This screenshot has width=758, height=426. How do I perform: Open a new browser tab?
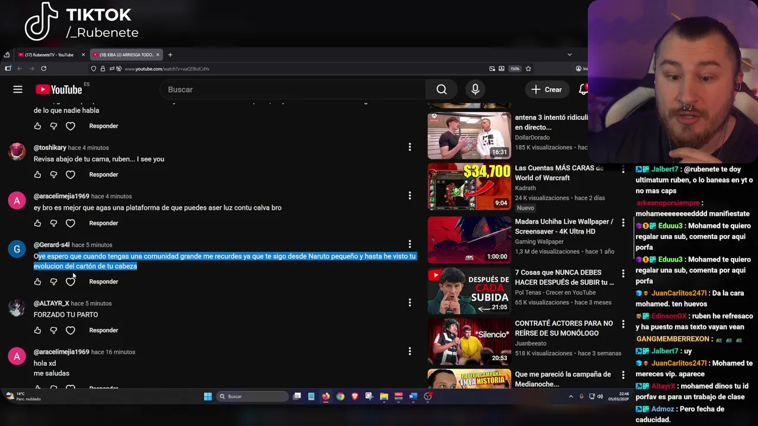[x=170, y=54]
